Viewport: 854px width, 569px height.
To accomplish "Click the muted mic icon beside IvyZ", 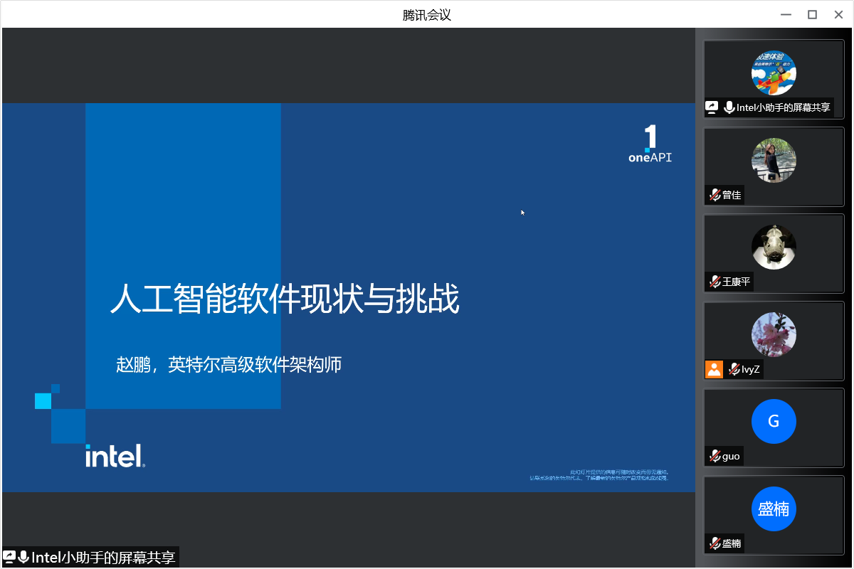I will pos(734,369).
